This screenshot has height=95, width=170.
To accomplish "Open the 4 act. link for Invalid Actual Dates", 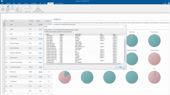I will tap(40, 67).
